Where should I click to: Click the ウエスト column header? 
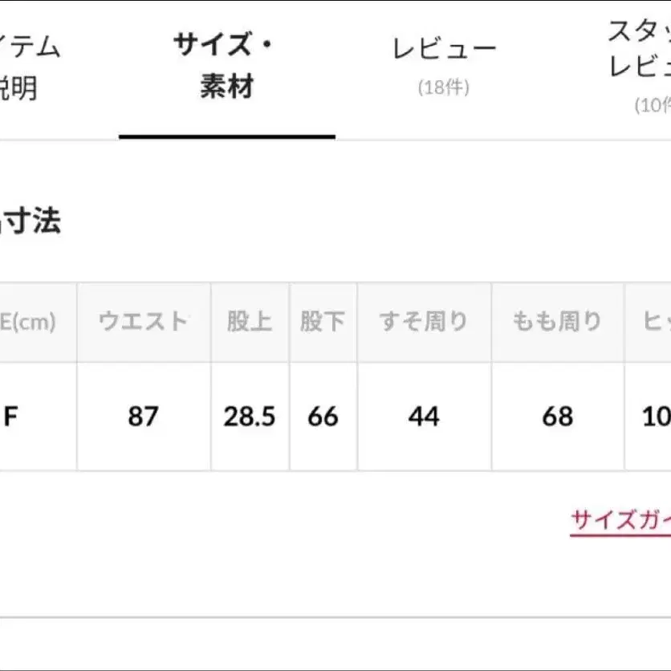[x=143, y=322]
